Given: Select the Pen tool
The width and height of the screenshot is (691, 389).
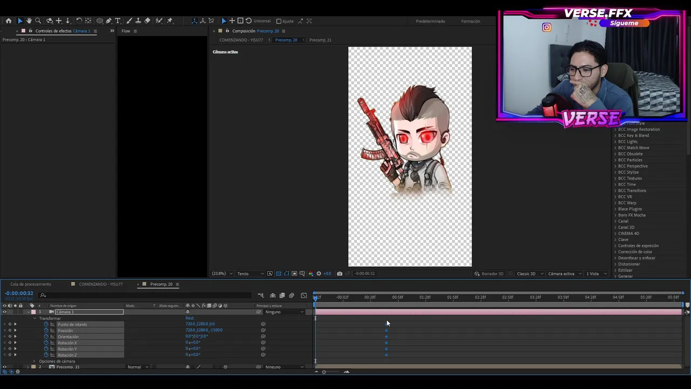Looking at the screenshot, I should click(109, 21).
